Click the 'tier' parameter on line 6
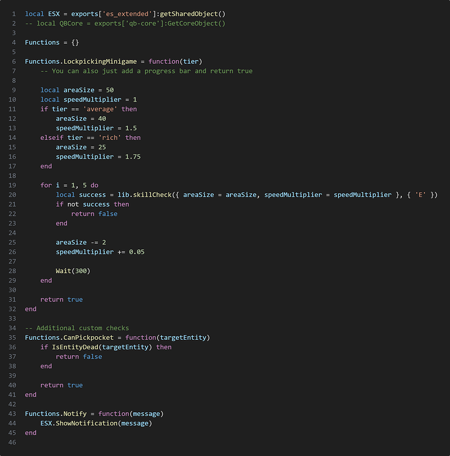Image resolution: width=450 pixels, height=456 pixels. tap(190, 61)
